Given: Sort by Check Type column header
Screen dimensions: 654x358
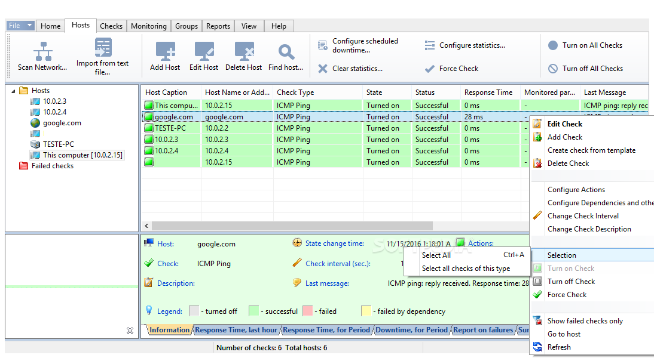Looking at the screenshot, I should point(318,92).
